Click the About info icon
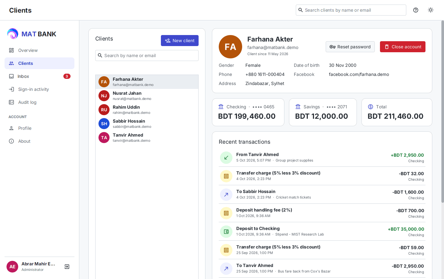 [11, 141]
